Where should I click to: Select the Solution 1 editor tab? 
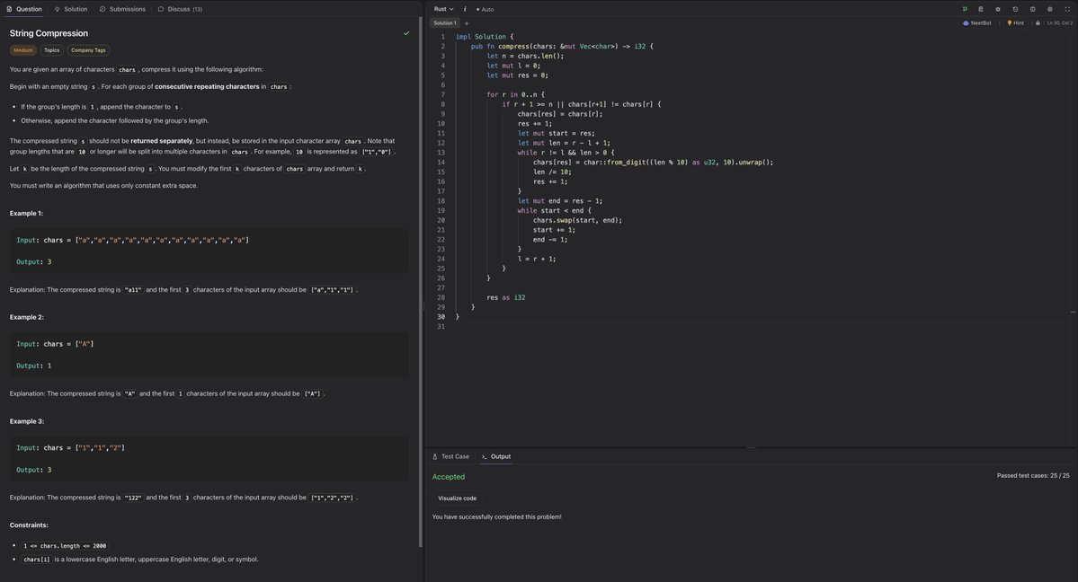[445, 22]
